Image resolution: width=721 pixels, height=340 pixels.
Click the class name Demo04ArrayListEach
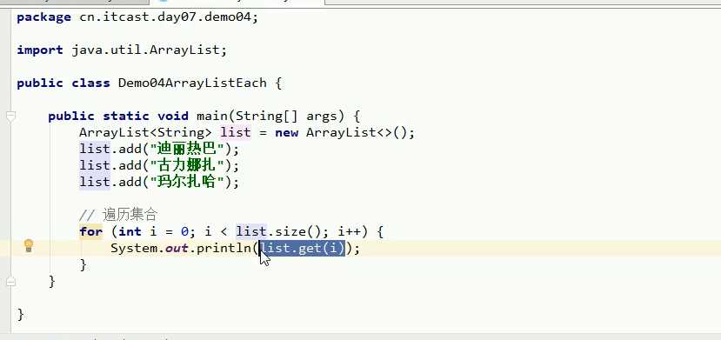coord(192,83)
